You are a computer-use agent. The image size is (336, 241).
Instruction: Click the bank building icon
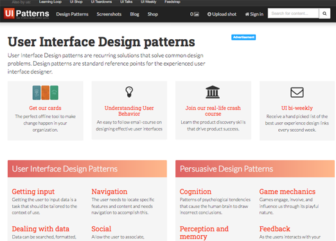(213, 92)
